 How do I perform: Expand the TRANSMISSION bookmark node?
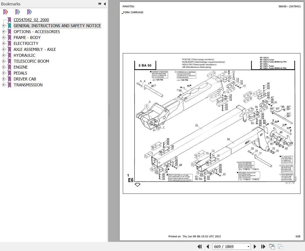click(x=3, y=85)
